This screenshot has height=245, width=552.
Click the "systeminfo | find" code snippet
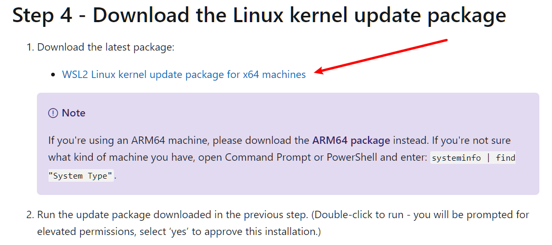(472, 158)
